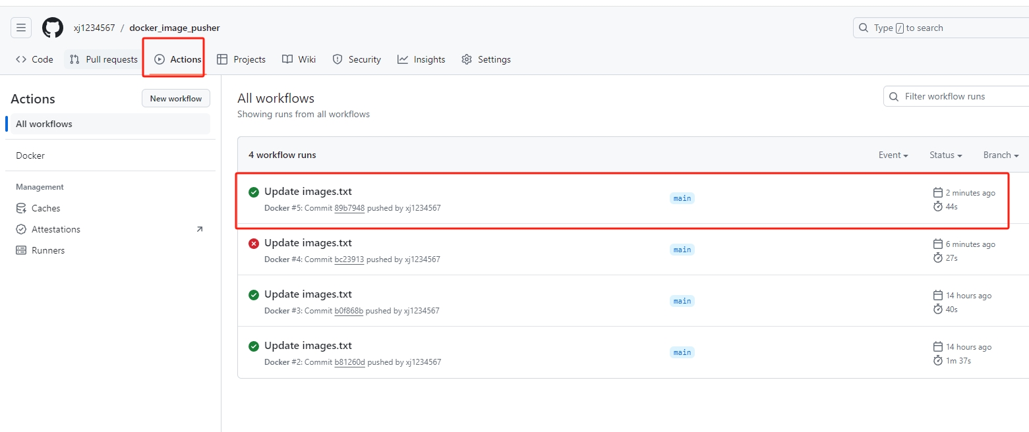Open the Security tab
The height and width of the screenshot is (432, 1029).
point(356,59)
